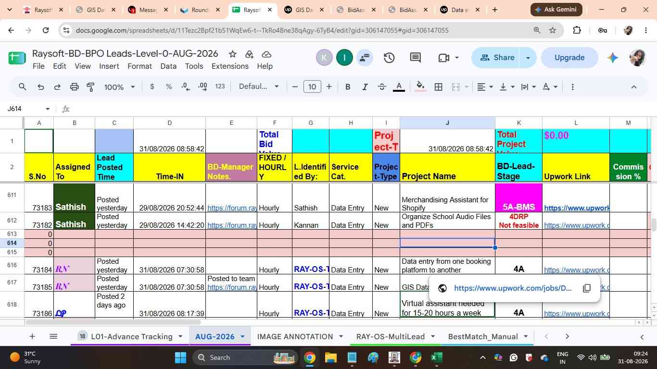
Task: Star the Raysoft-BD-BPO document
Action: click(232, 54)
